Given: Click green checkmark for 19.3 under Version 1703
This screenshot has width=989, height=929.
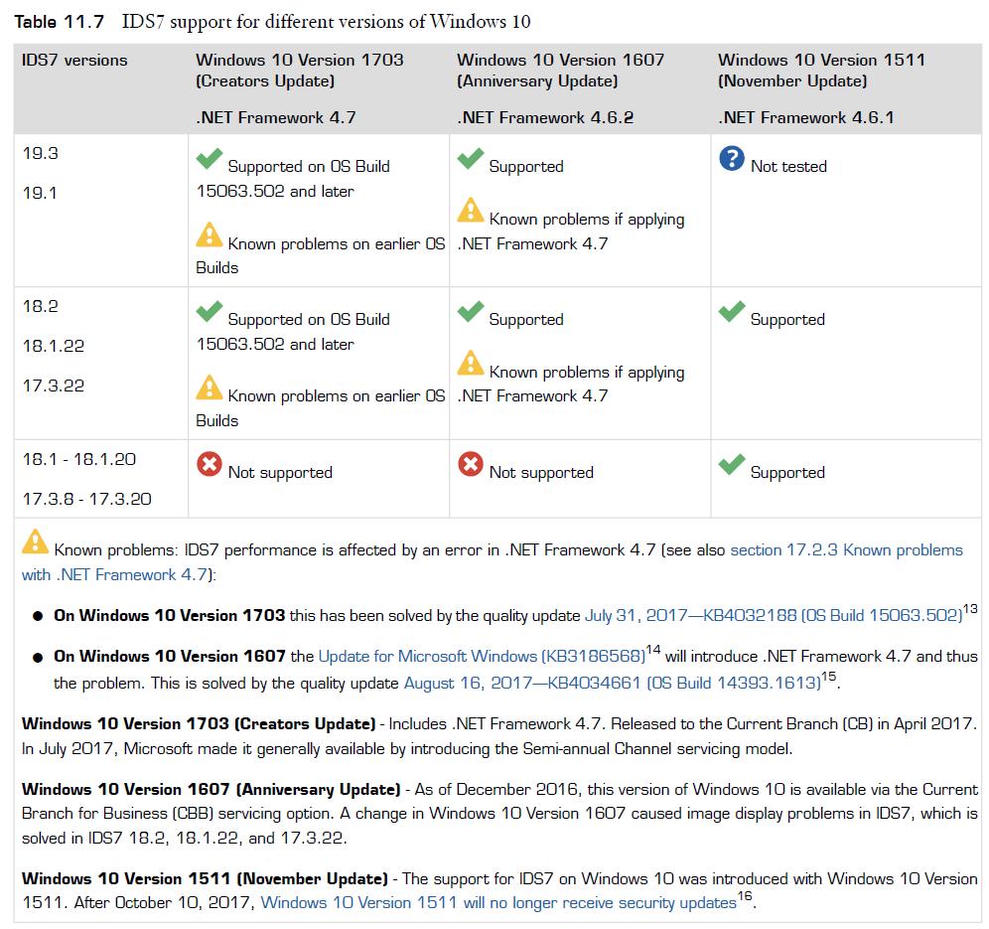Looking at the screenshot, I should pyautogui.click(x=209, y=158).
